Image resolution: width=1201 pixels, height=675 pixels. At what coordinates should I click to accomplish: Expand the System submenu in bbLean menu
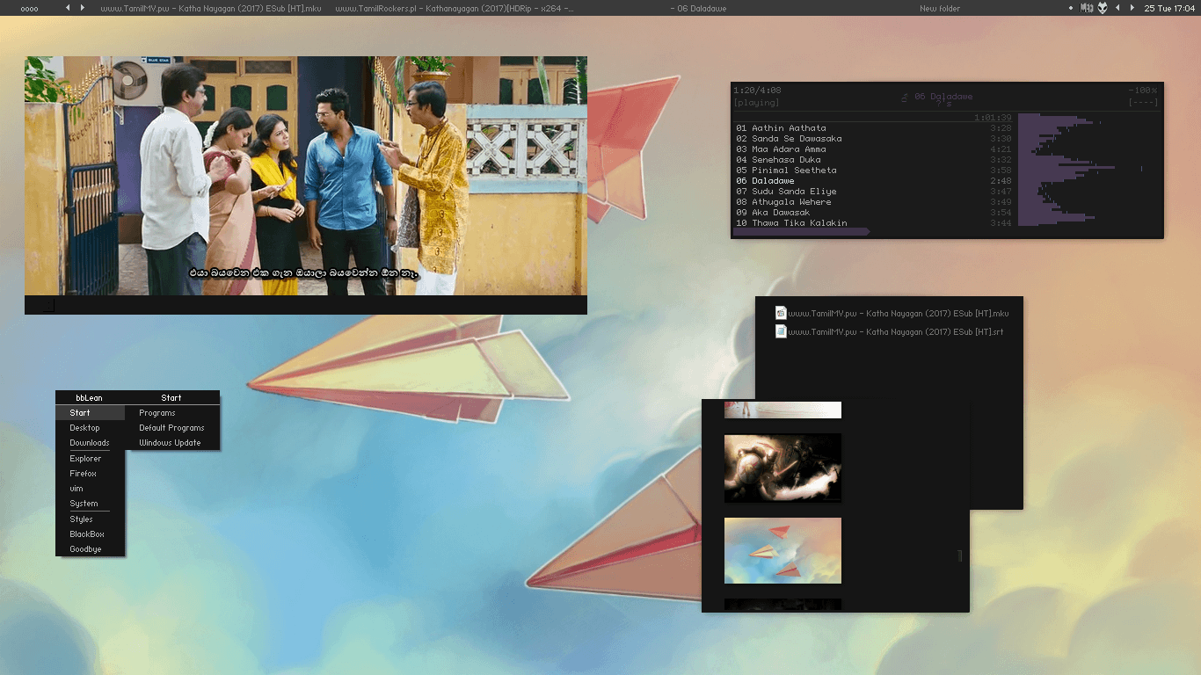pos(91,504)
